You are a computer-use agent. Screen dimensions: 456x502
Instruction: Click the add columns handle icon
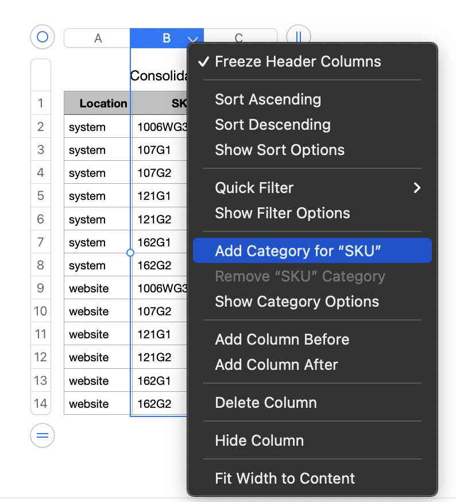(298, 37)
